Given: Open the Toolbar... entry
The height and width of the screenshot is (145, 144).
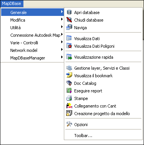Looking at the screenshot, I should (83, 136).
